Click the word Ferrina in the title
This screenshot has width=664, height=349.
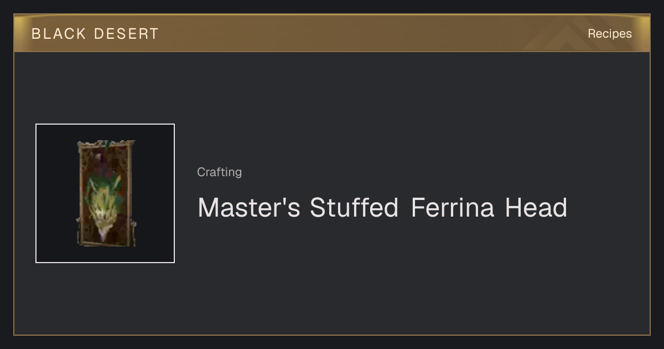click(453, 208)
